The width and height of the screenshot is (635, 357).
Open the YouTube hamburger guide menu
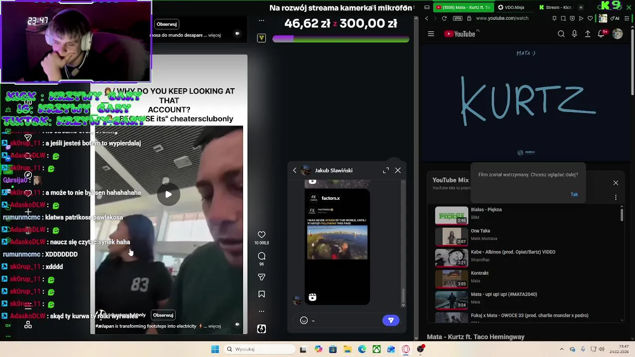(431, 34)
